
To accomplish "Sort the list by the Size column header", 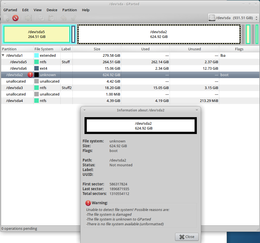I will click(x=97, y=49).
